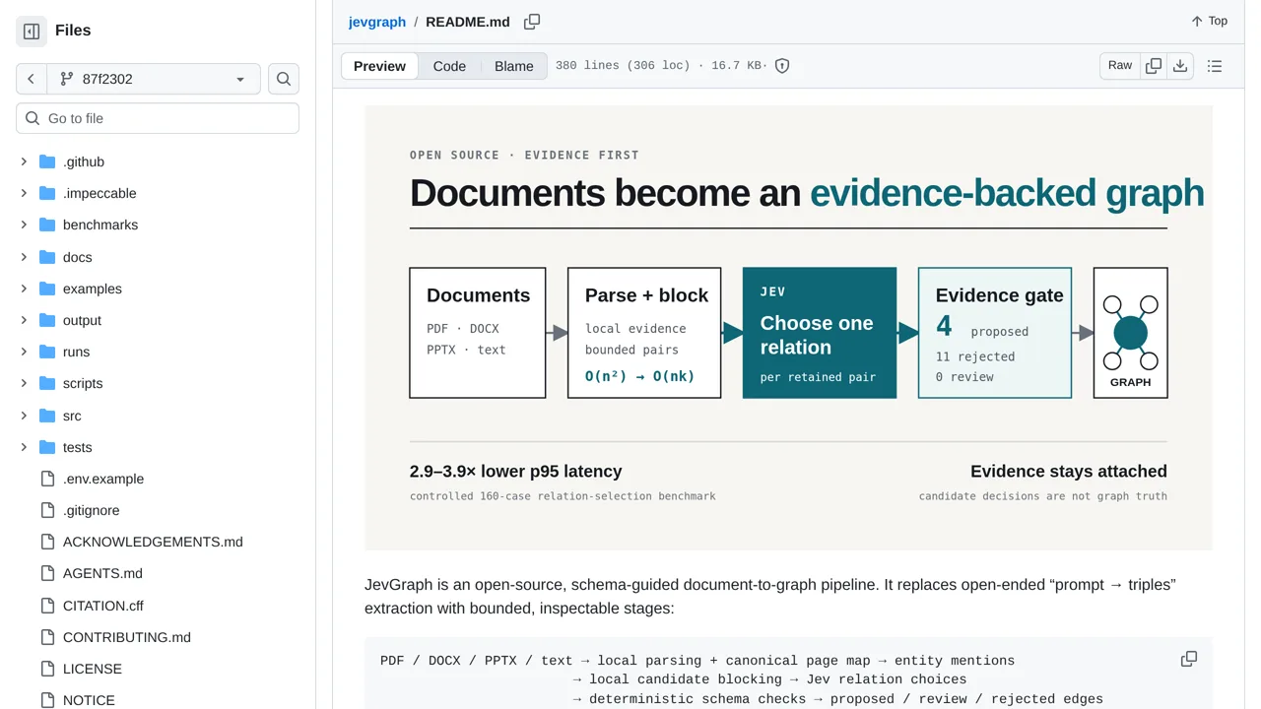Copy the pipeline code block
Viewport: 1261px width, 709px height.
(1189, 659)
